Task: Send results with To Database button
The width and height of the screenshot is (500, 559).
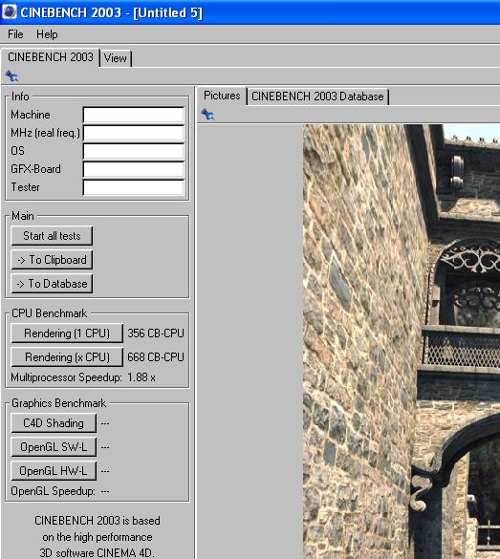Action: pyautogui.click(x=52, y=284)
